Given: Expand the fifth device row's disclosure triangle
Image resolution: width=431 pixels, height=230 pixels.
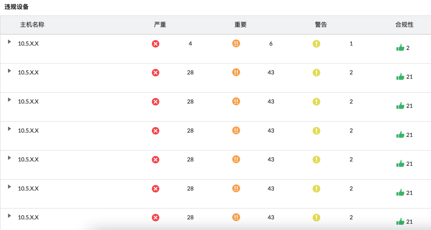Looking at the screenshot, I should 9,158.
